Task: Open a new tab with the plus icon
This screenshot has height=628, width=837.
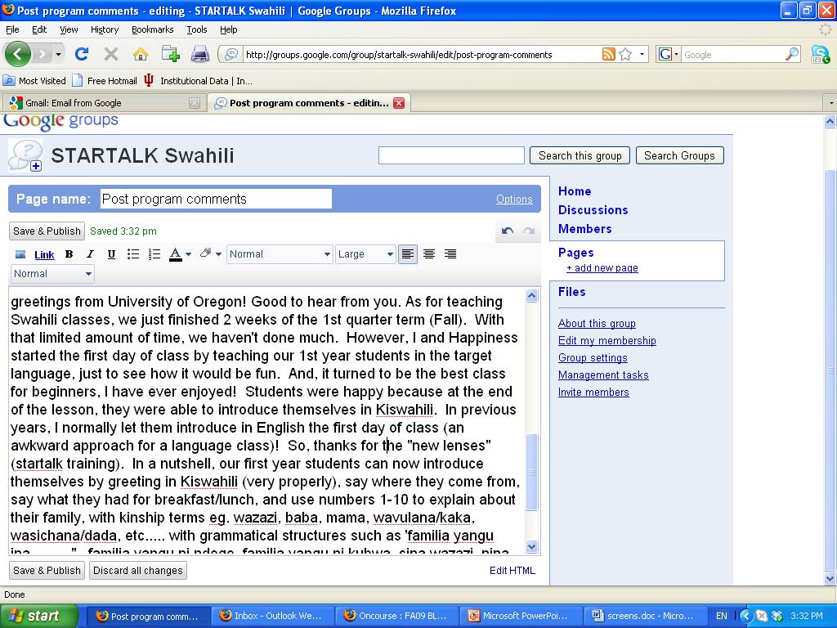Action: (170, 54)
